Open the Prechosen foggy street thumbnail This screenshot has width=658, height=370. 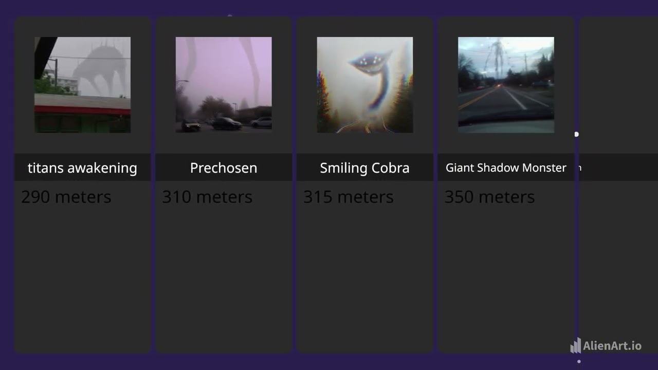224,85
